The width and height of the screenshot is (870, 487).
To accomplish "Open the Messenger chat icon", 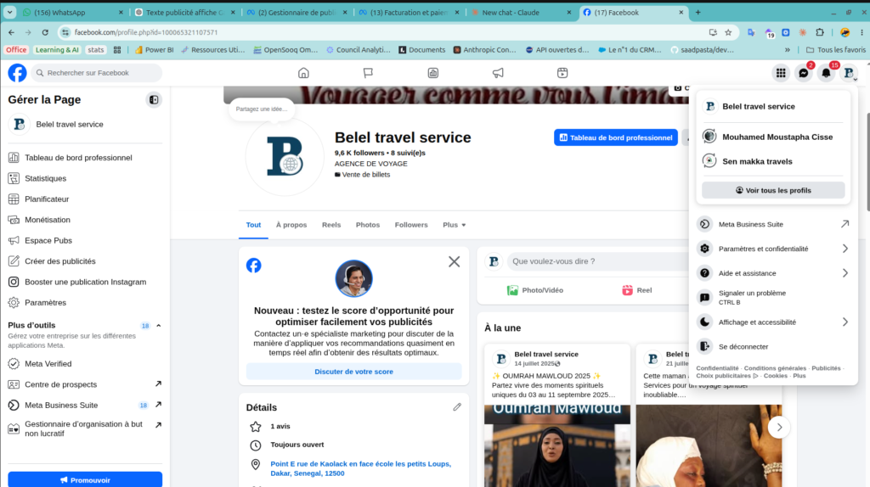I will (x=804, y=73).
